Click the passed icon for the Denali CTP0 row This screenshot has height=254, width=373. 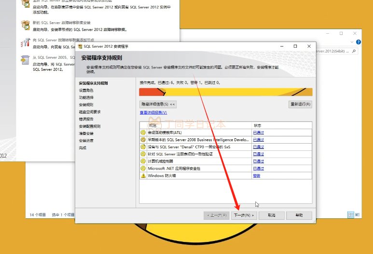[x=143, y=147]
